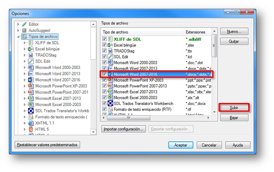Collapse the Tipos de archivo node
The width and height of the screenshot is (274, 172).
click(18, 37)
